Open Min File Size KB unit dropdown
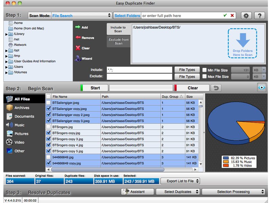271x203 pixels. (259, 70)
